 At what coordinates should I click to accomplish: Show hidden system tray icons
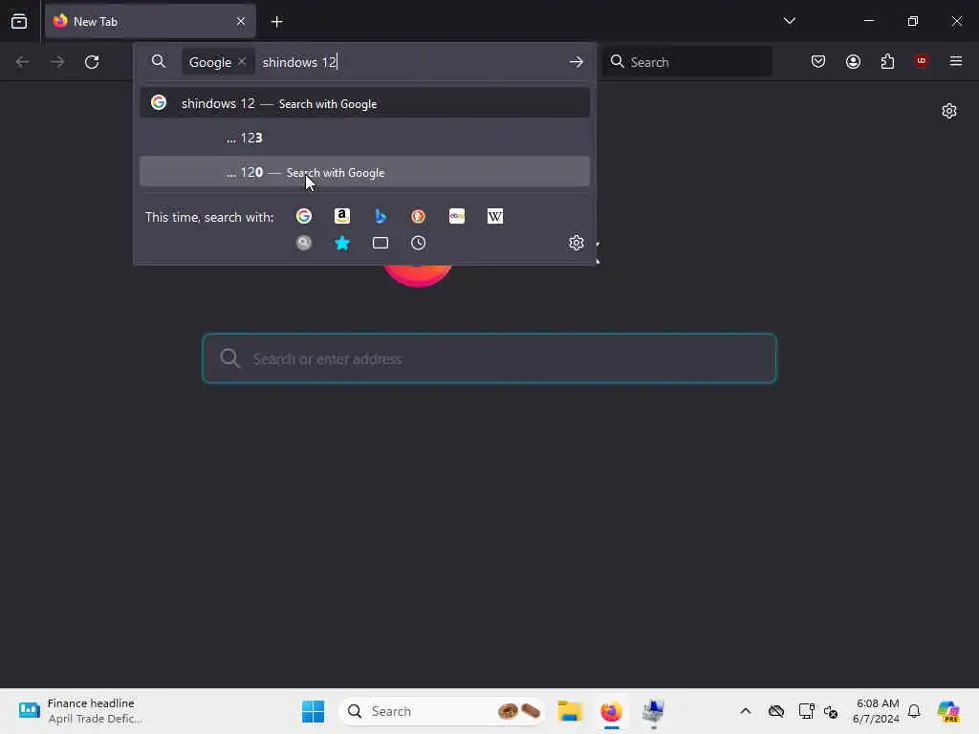(x=746, y=711)
